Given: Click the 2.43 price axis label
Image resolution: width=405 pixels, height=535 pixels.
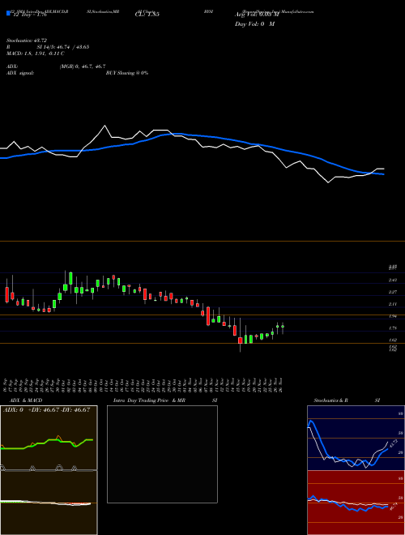Looking at the screenshot, I should (x=393, y=280).
